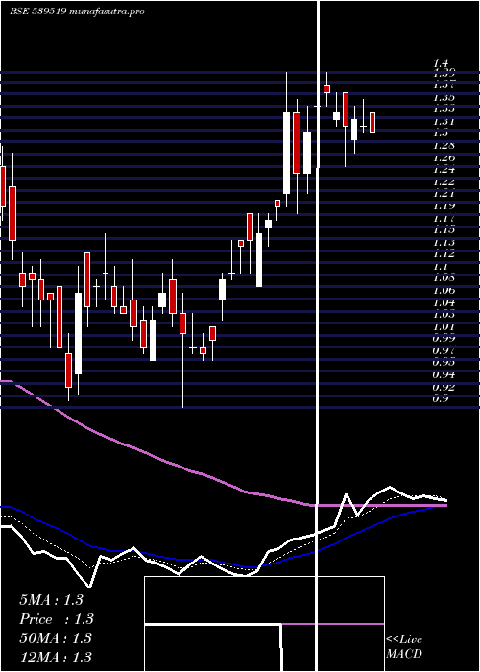480x672 pixels.
Task: Click the 1.15 price axis label
Action: 444,230
